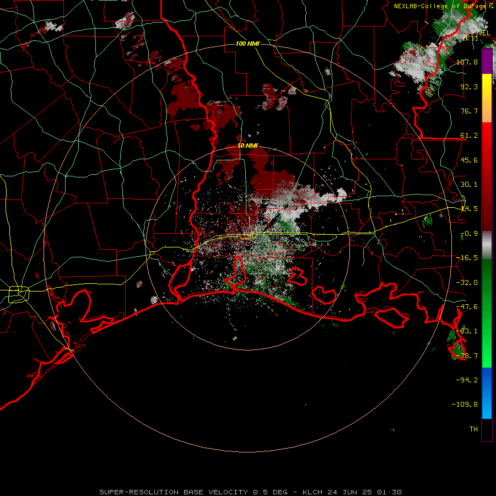Select the -94.2 legend value
This screenshot has height=496, width=496.
[x=467, y=380]
